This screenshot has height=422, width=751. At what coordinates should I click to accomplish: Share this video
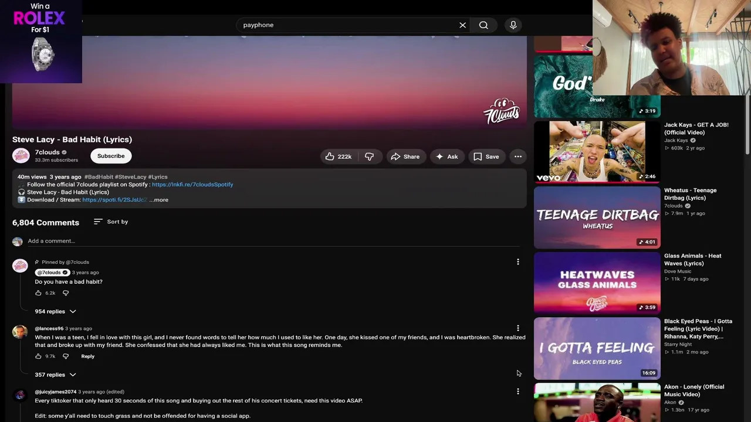[405, 156]
